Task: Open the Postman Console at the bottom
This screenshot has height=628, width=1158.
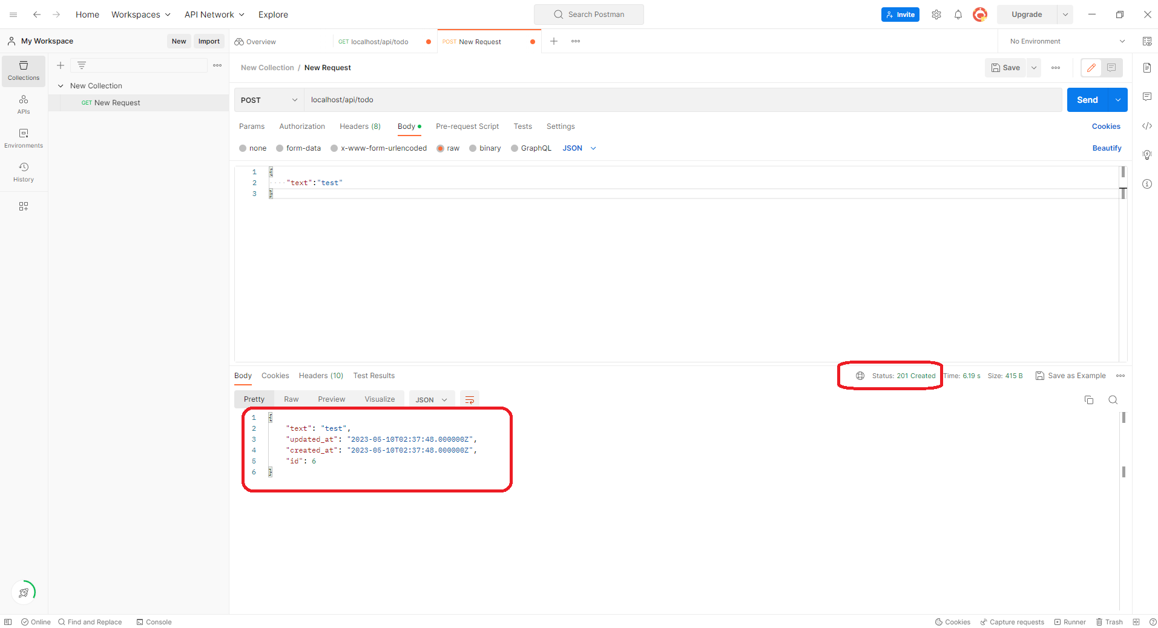Action: click(x=154, y=621)
